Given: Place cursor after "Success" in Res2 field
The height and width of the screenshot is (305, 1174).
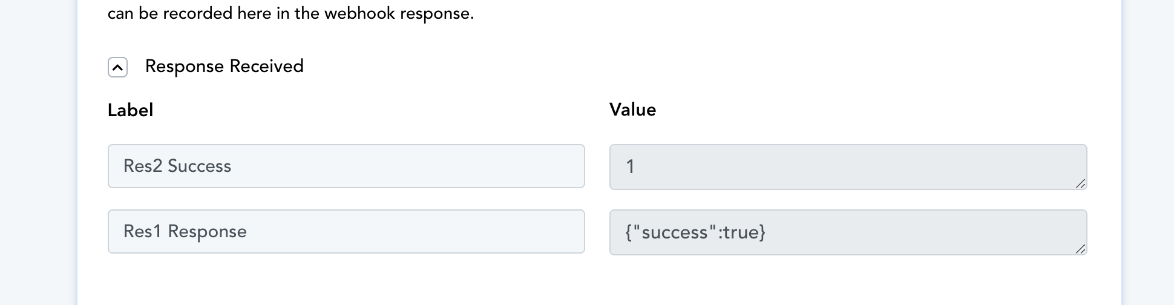Looking at the screenshot, I should click(232, 166).
